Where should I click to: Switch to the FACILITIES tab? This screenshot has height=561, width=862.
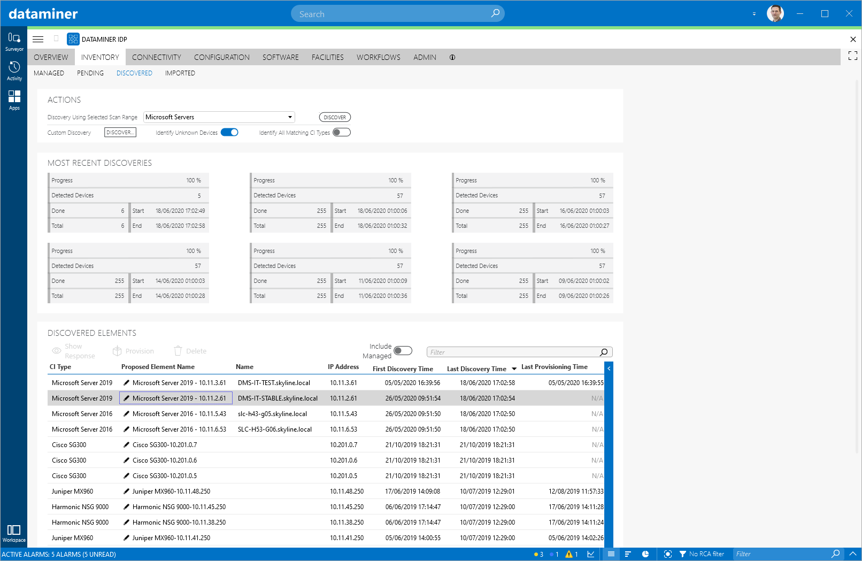click(328, 57)
